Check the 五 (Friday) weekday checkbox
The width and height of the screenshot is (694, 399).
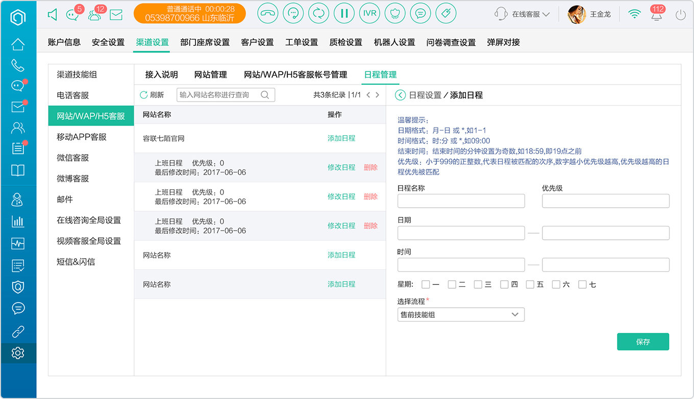pos(530,285)
